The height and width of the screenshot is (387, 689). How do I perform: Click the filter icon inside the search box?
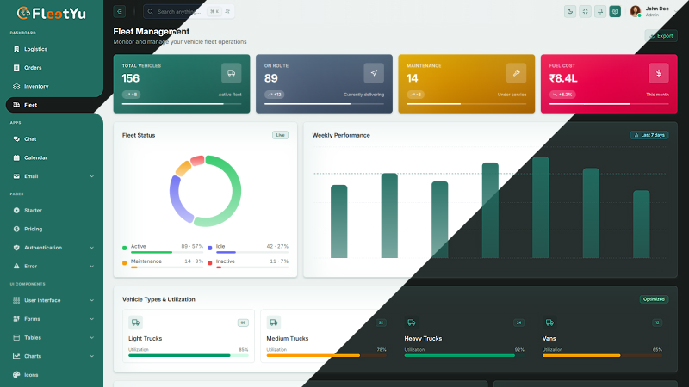click(x=227, y=11)
